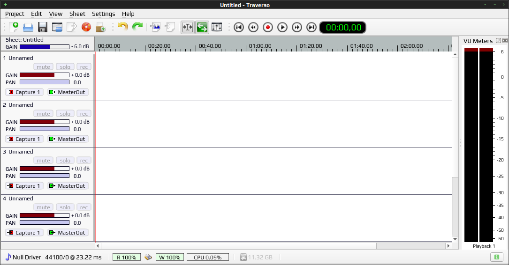Screen dimensions: 509x265
Task: Undo last action with yellow arrow
Action: click(123, 27)
